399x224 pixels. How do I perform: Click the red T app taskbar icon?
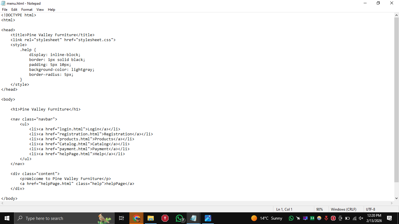coord(165,218)
